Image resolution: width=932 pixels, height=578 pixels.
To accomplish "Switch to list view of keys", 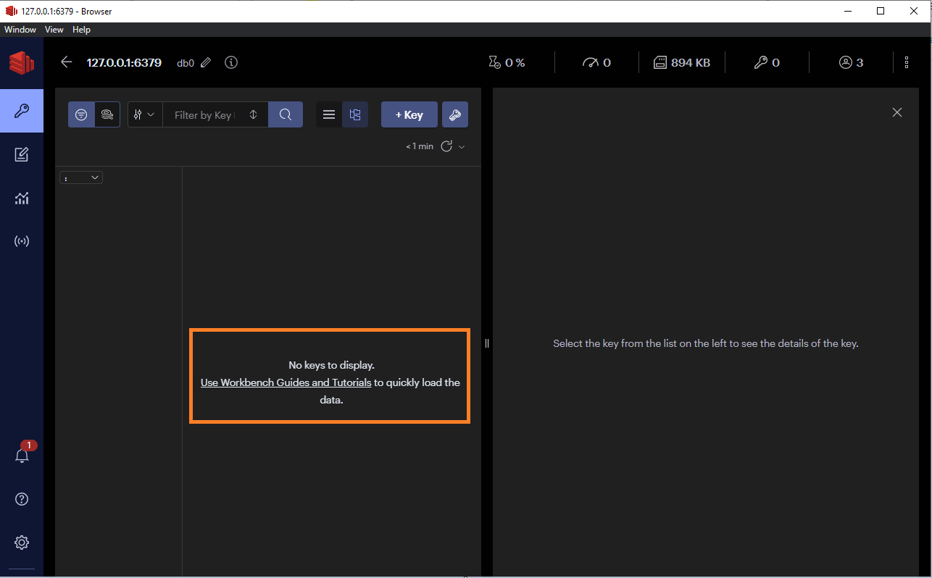I will [x=329, y=114].
